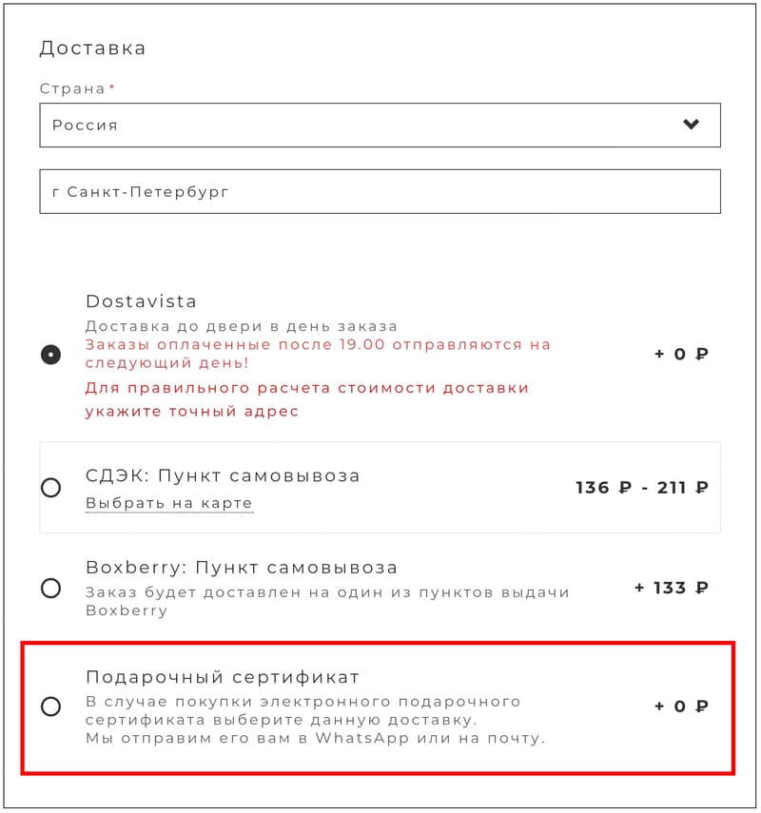The width and height of the screenshot is (761, 813).
Task: Click the Boxberry pickup points description text
Action: coord(327,602)
